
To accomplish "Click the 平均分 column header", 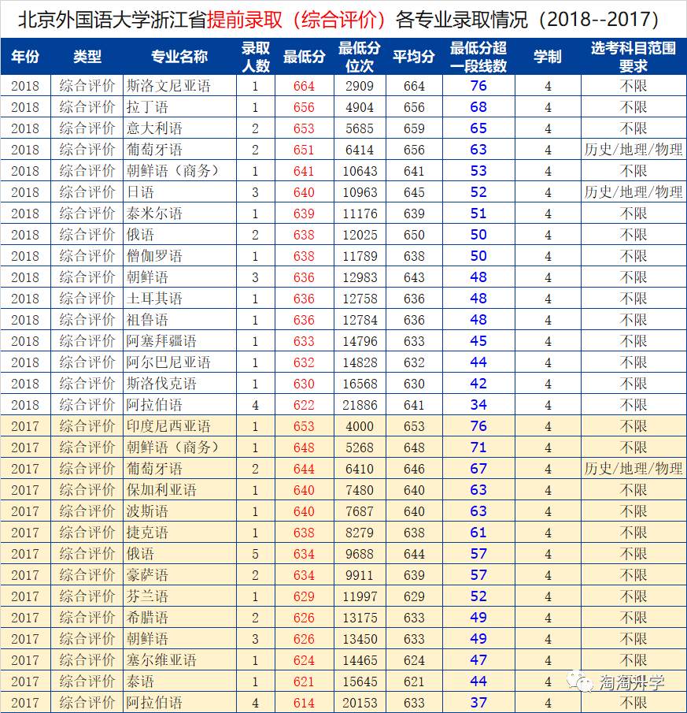I will [414, 57].
